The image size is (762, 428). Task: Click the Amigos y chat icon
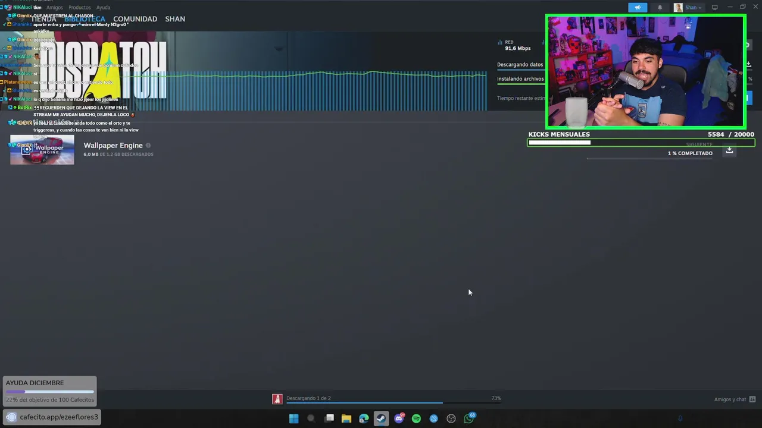[752, 399]
